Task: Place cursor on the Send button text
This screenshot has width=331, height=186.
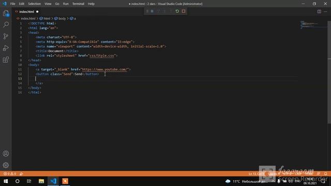Action: pyautogui.click(x=78, y=74)
